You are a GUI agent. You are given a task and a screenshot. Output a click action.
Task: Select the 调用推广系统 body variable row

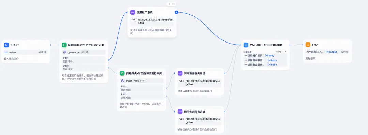pos(265,56)
